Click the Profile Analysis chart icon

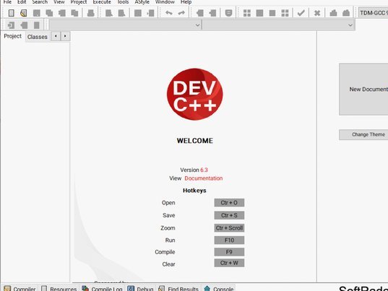tap(333, 13)
